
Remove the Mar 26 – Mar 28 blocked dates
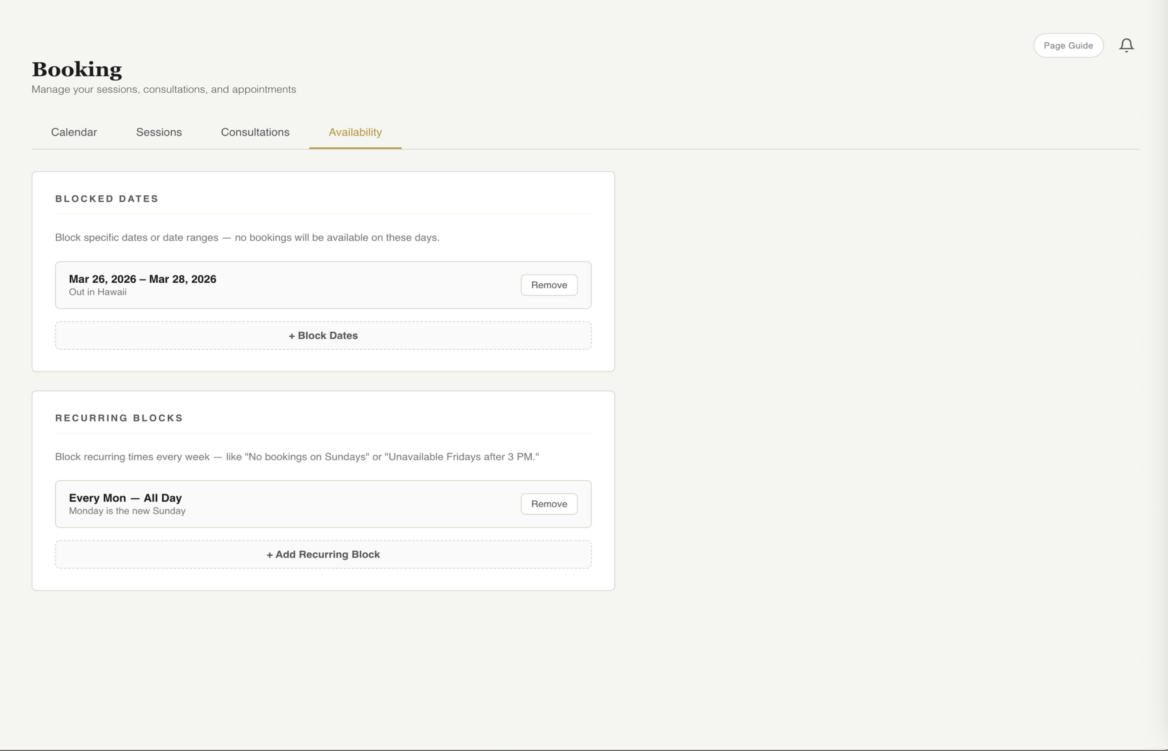[549, 285]
